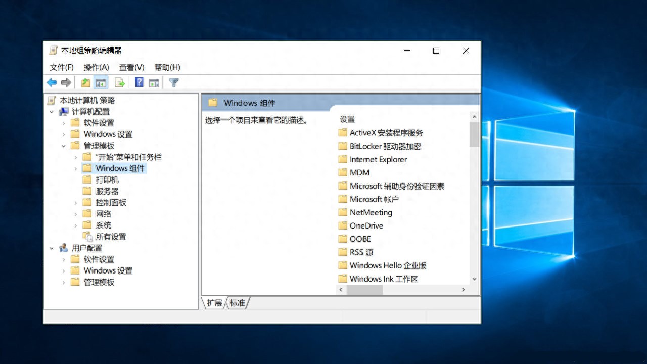Open the 帮助(H) menu

167,67
